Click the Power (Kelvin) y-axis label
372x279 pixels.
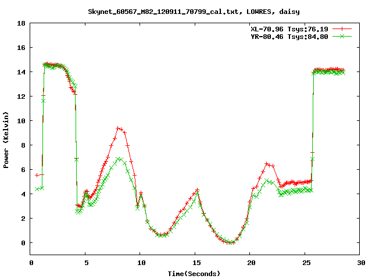coord(6,139)
